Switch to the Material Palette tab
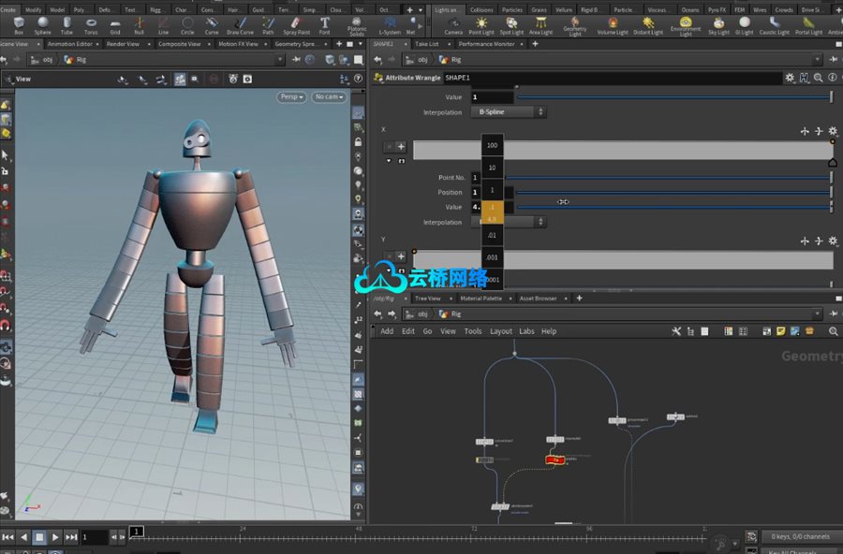The height and width of the screenshot is (554, 843). pos(481,299)
